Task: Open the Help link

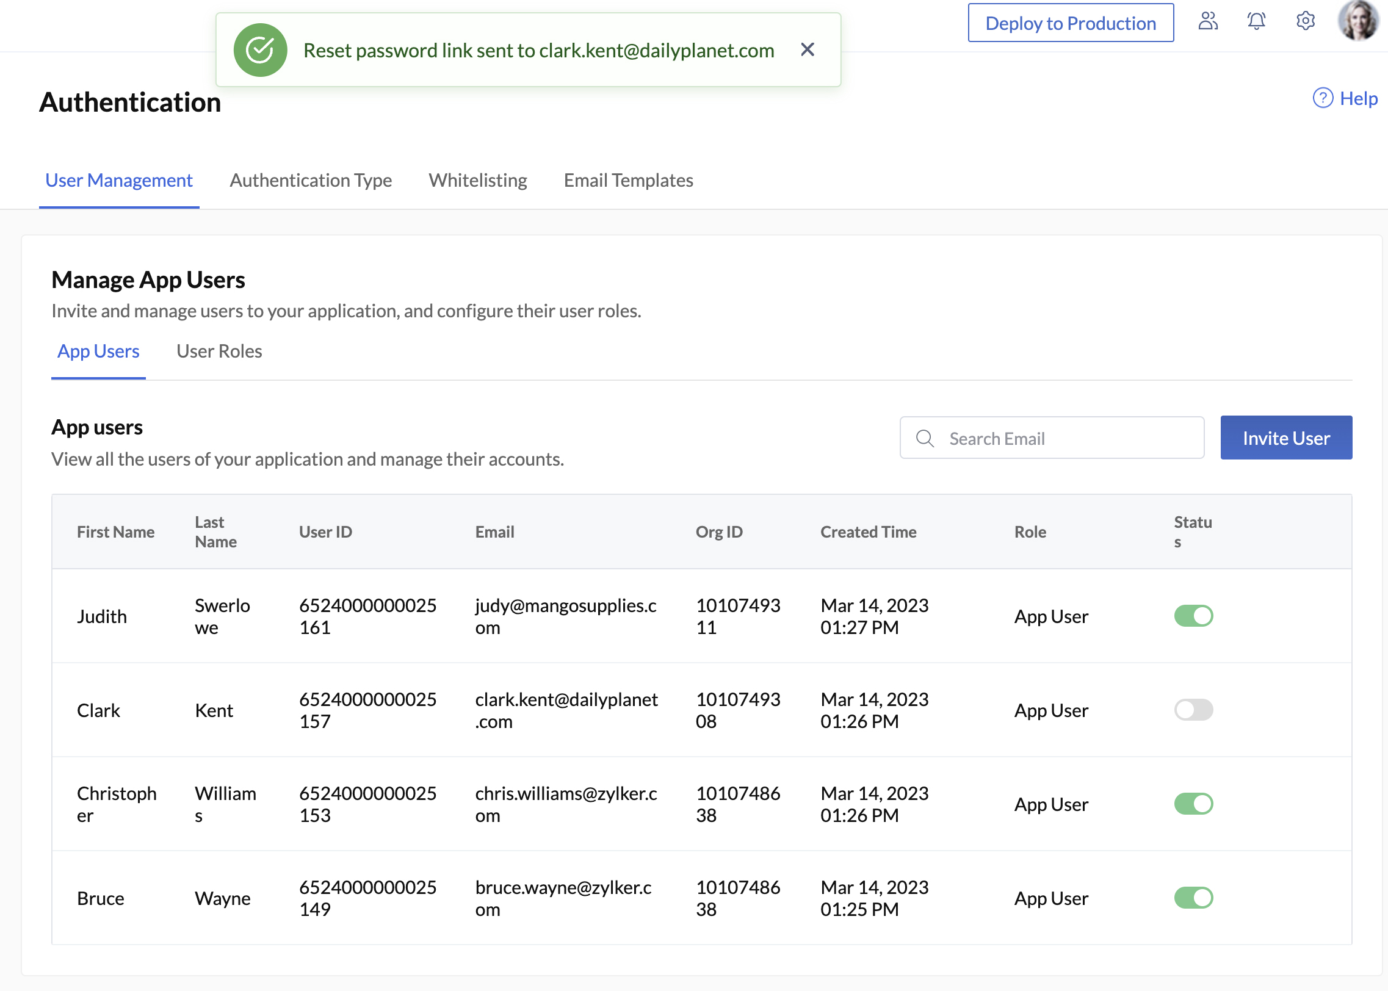Action: (x=1357, y=98)
